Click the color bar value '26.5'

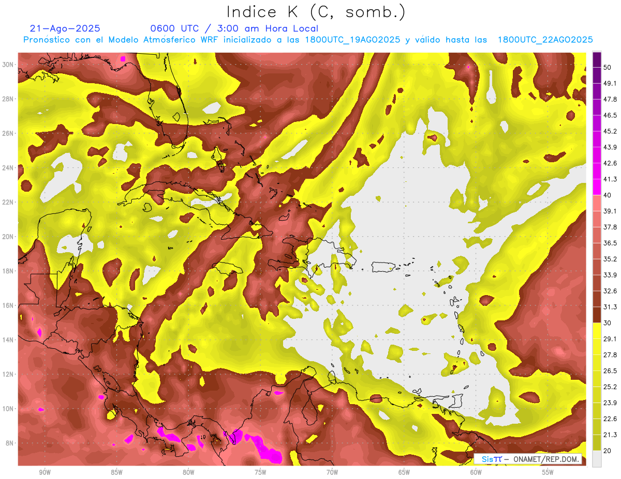pyautogui.click(x=610, y=370)
